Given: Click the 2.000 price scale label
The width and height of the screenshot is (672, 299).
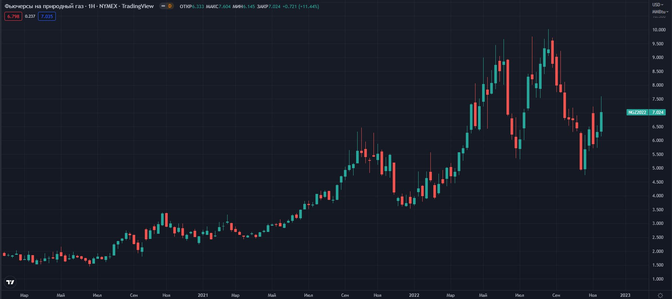Looking at the screenshot, I should (x=658, y=251).
